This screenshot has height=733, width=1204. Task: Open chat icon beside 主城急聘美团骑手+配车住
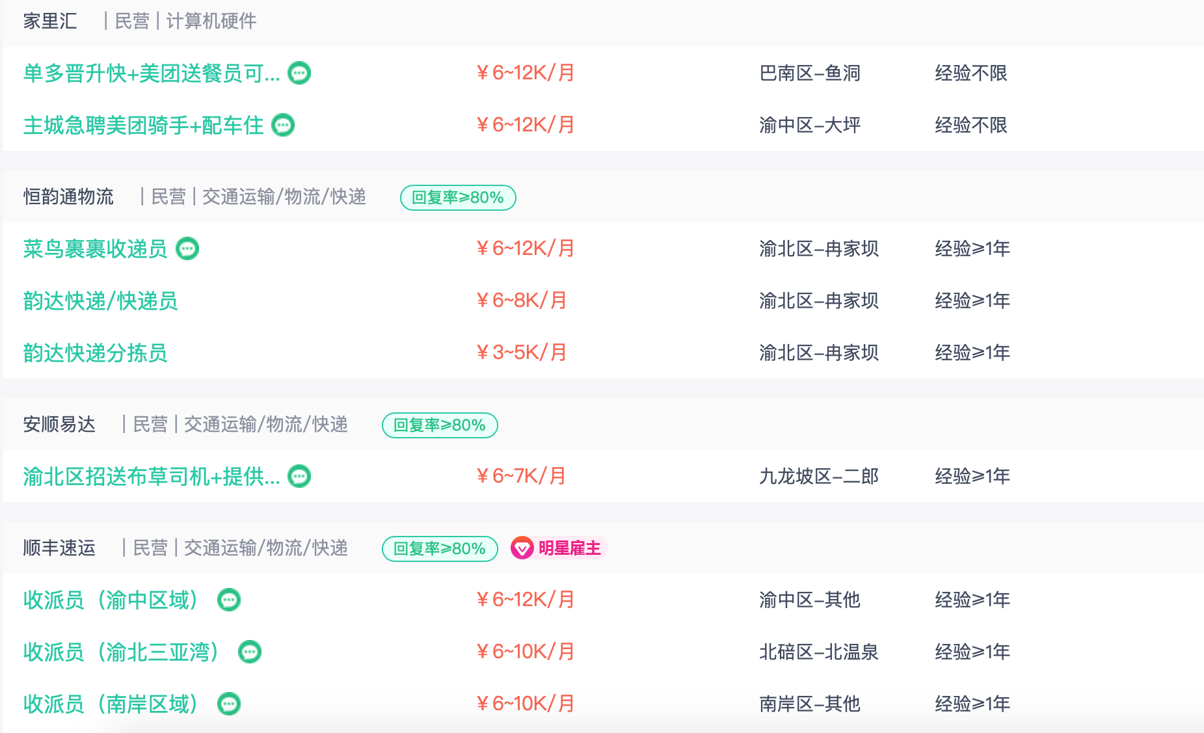[x=283, y=125]
